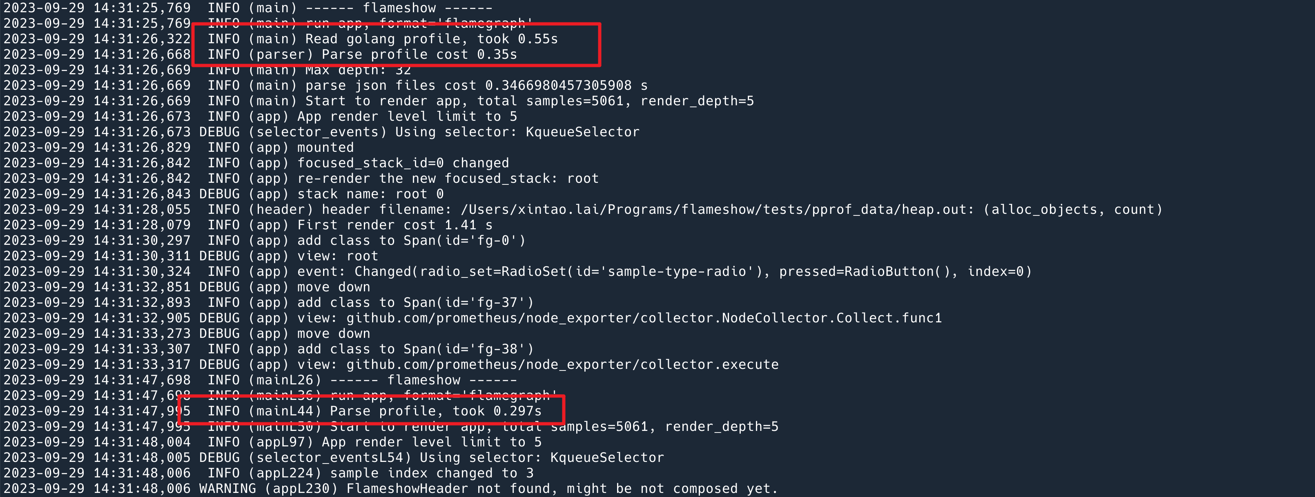The width and height of the screenshot is (1315, 497).
Task: Click the 're-render the new focused_stack: root' line
Action: coord(448,179)
